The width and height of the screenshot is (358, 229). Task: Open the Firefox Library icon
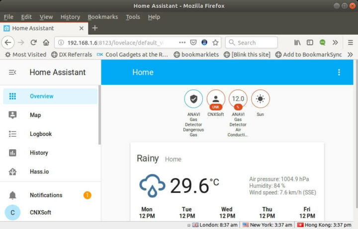tap(297, 43)
